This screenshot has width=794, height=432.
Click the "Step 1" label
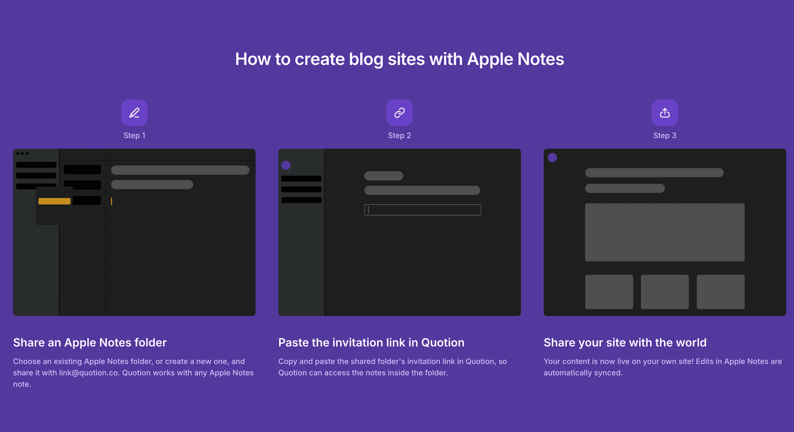(x=134, y=136)
